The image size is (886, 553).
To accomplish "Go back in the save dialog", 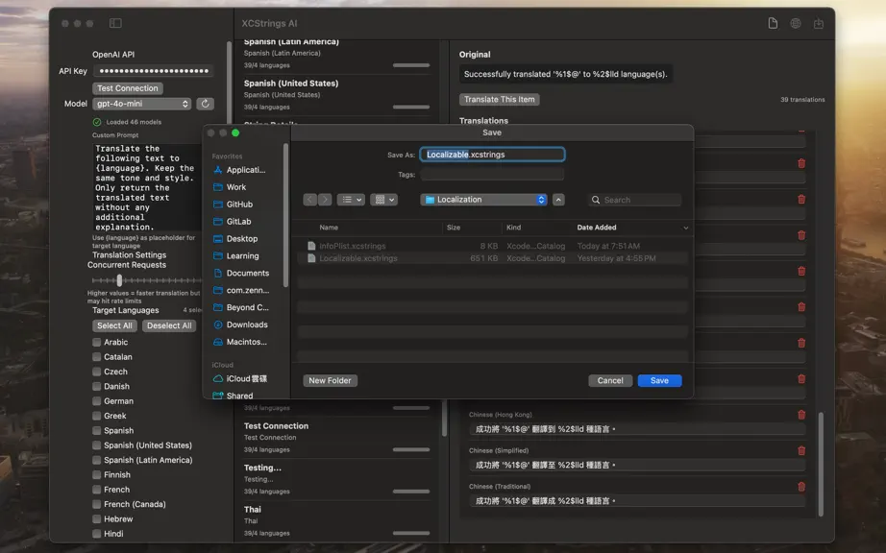I will (x=309, y=200).
